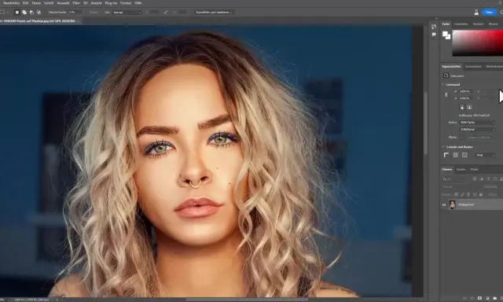Collapse the Leinwand section
The width and height of the screenshot is (503, 302).
click(443, 84)
